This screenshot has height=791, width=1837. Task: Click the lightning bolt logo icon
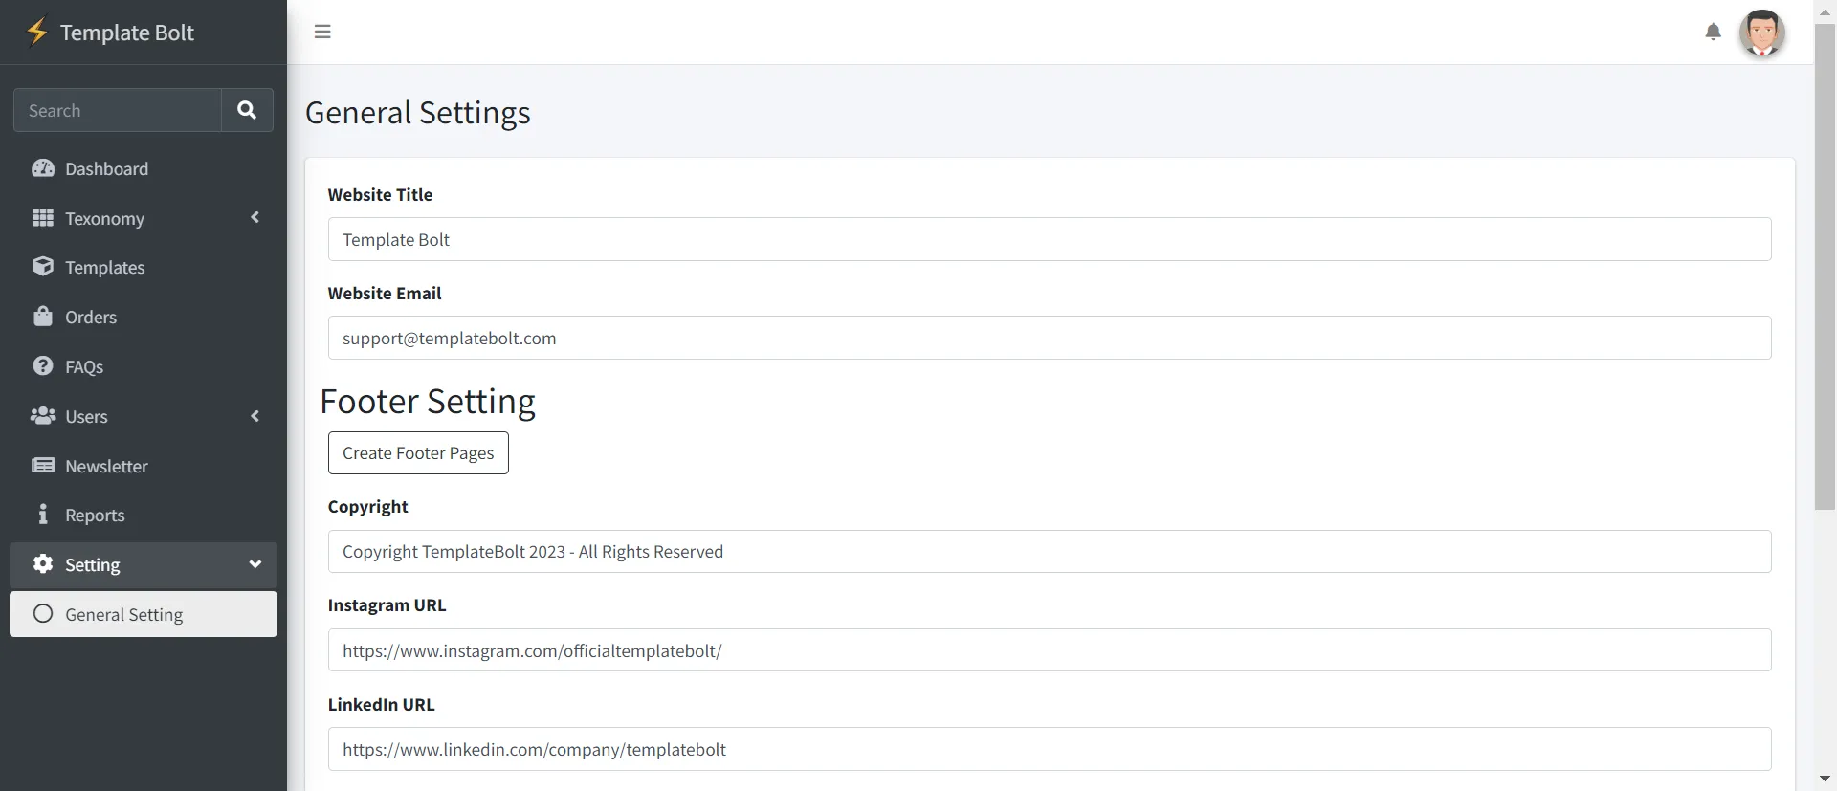click(37, 32)
